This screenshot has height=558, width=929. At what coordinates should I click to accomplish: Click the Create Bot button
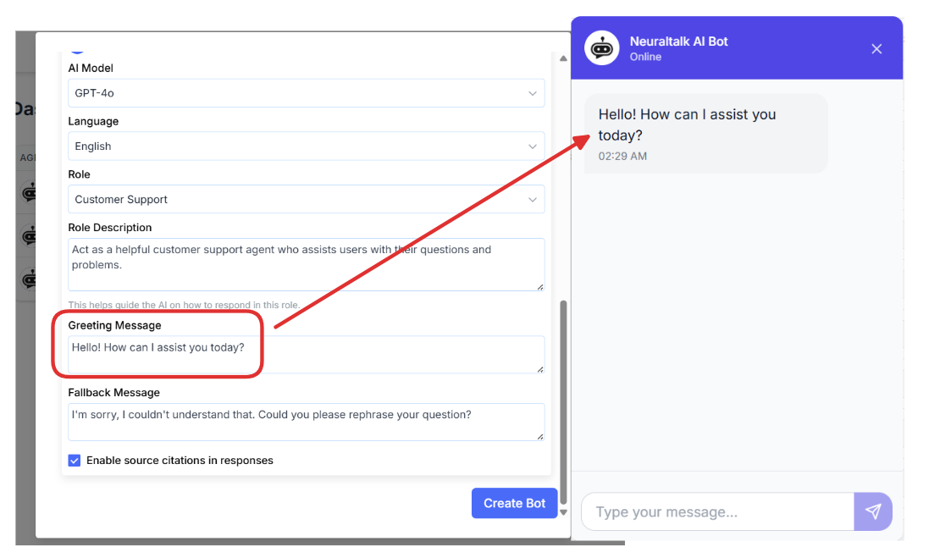514,503
